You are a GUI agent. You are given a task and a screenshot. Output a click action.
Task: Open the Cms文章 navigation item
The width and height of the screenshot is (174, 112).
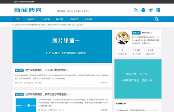46,19
